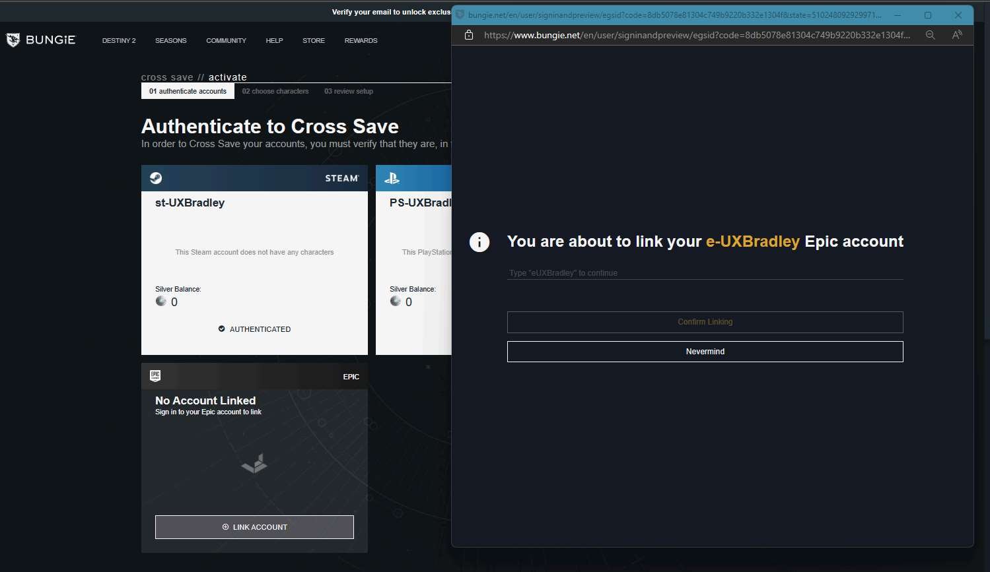Maximize the Epic sign-in popup window
Screen dimensions: 990x572
[928, 15]
